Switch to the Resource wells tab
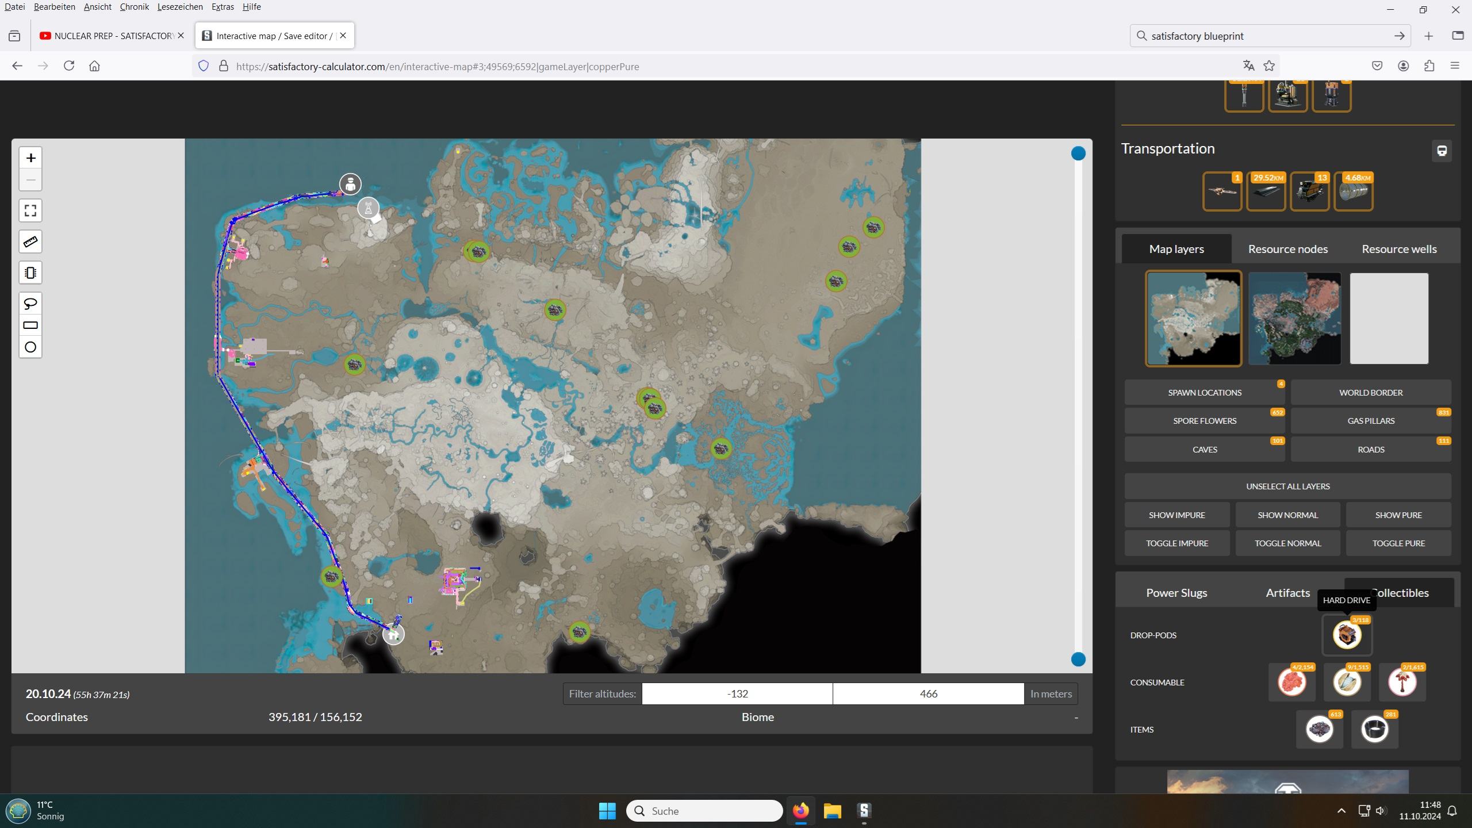 click(x=1399, y=249)
